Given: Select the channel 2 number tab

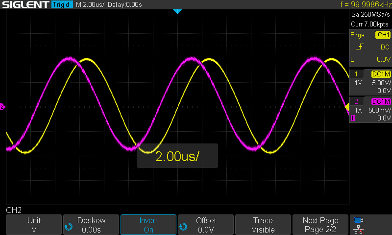Looking at the screenshot, I should click(x=356, y=101).
